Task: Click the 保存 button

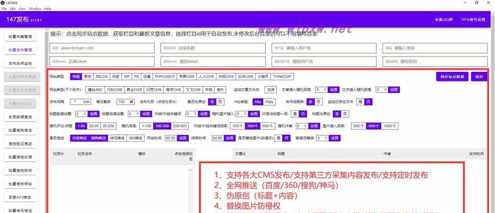Action: (x=479, y=77)
